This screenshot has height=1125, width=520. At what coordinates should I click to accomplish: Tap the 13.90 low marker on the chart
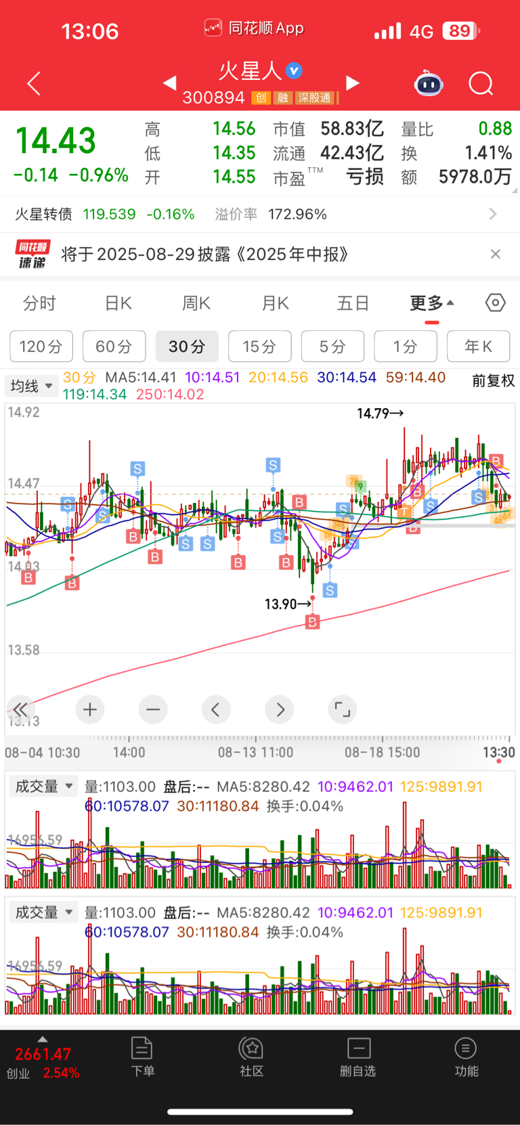tap(288, 604)
